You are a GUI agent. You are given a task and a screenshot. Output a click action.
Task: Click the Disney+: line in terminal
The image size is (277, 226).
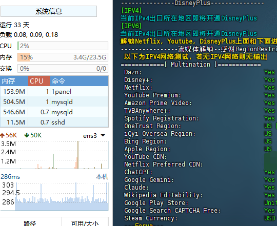tap(138, 80)
